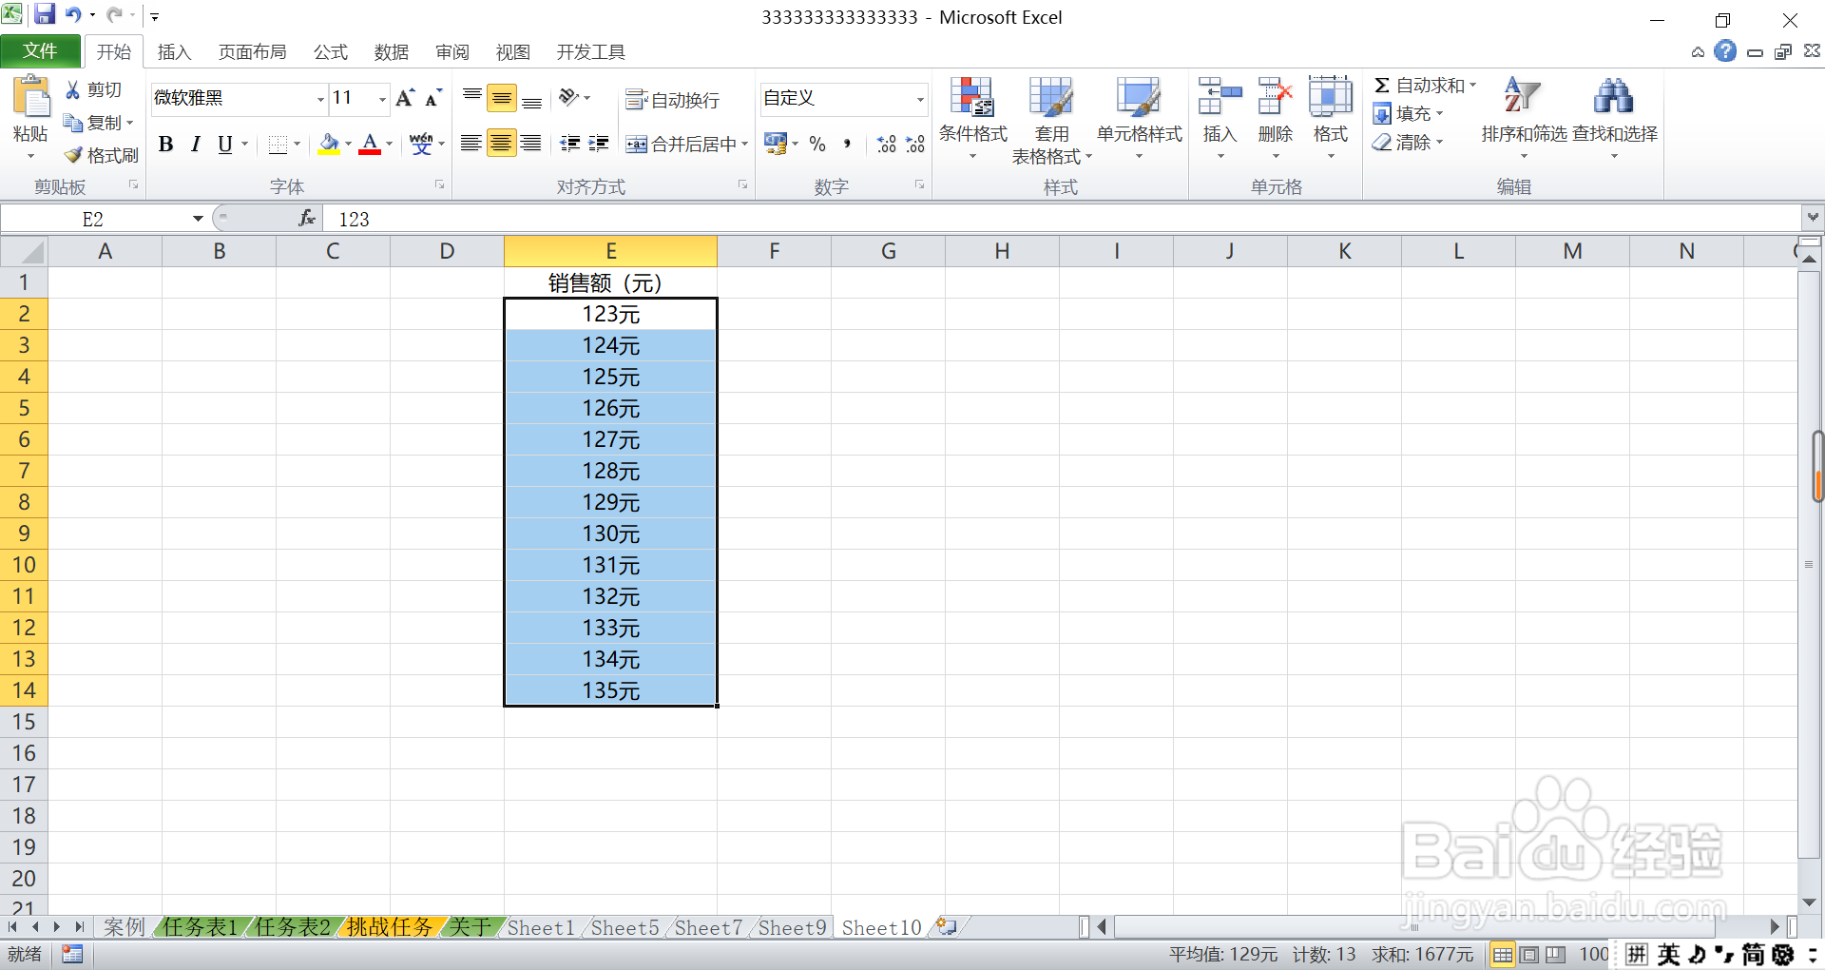1825x970 pixels.
Task: Click the increase decimal icon
Action: 886,144
